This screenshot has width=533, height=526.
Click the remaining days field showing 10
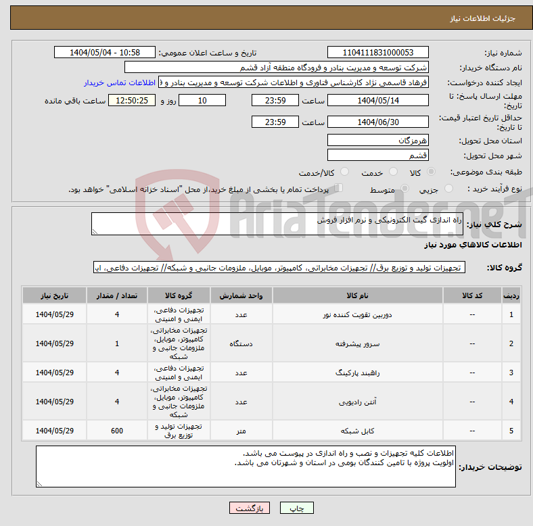point(202,101)
